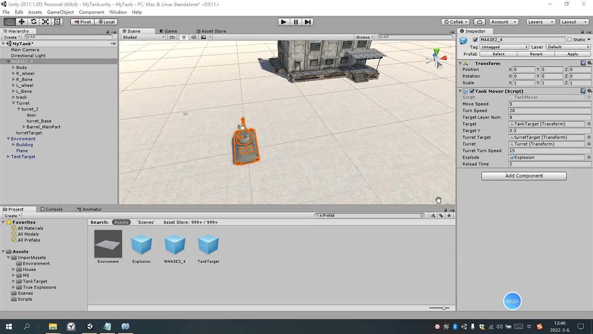Open the Layers dropdown
The height and width of the screenshot is (334, 593).
(x=540, y=22)
